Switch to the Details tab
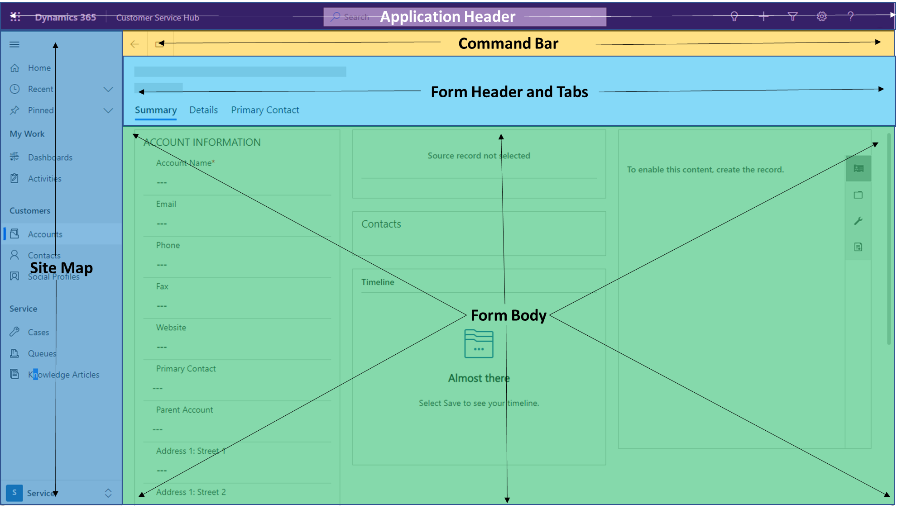The height and width of the screenshot is (509, 902). tap(203, 109)
